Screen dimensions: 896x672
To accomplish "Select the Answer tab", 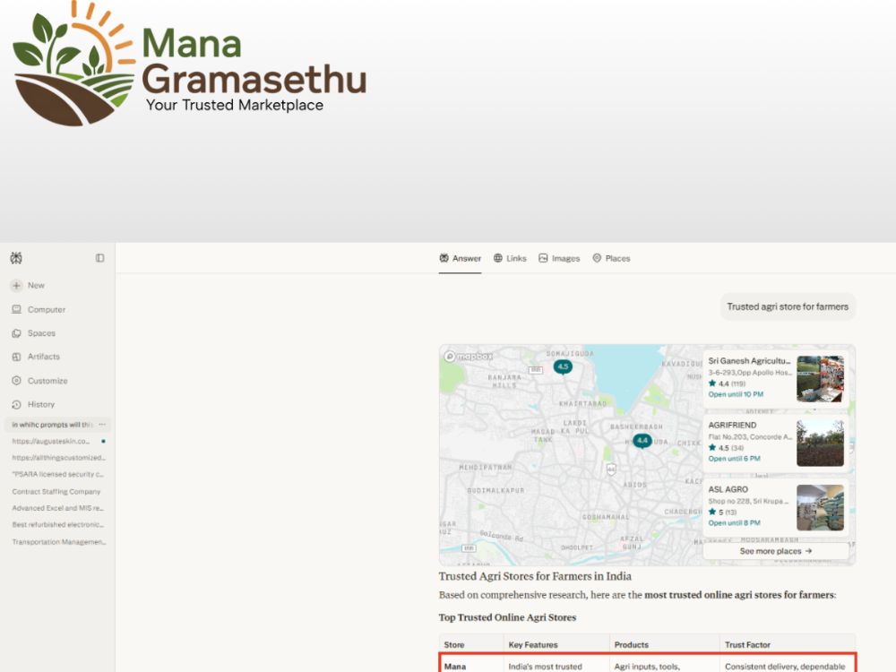I will [460, 258].
